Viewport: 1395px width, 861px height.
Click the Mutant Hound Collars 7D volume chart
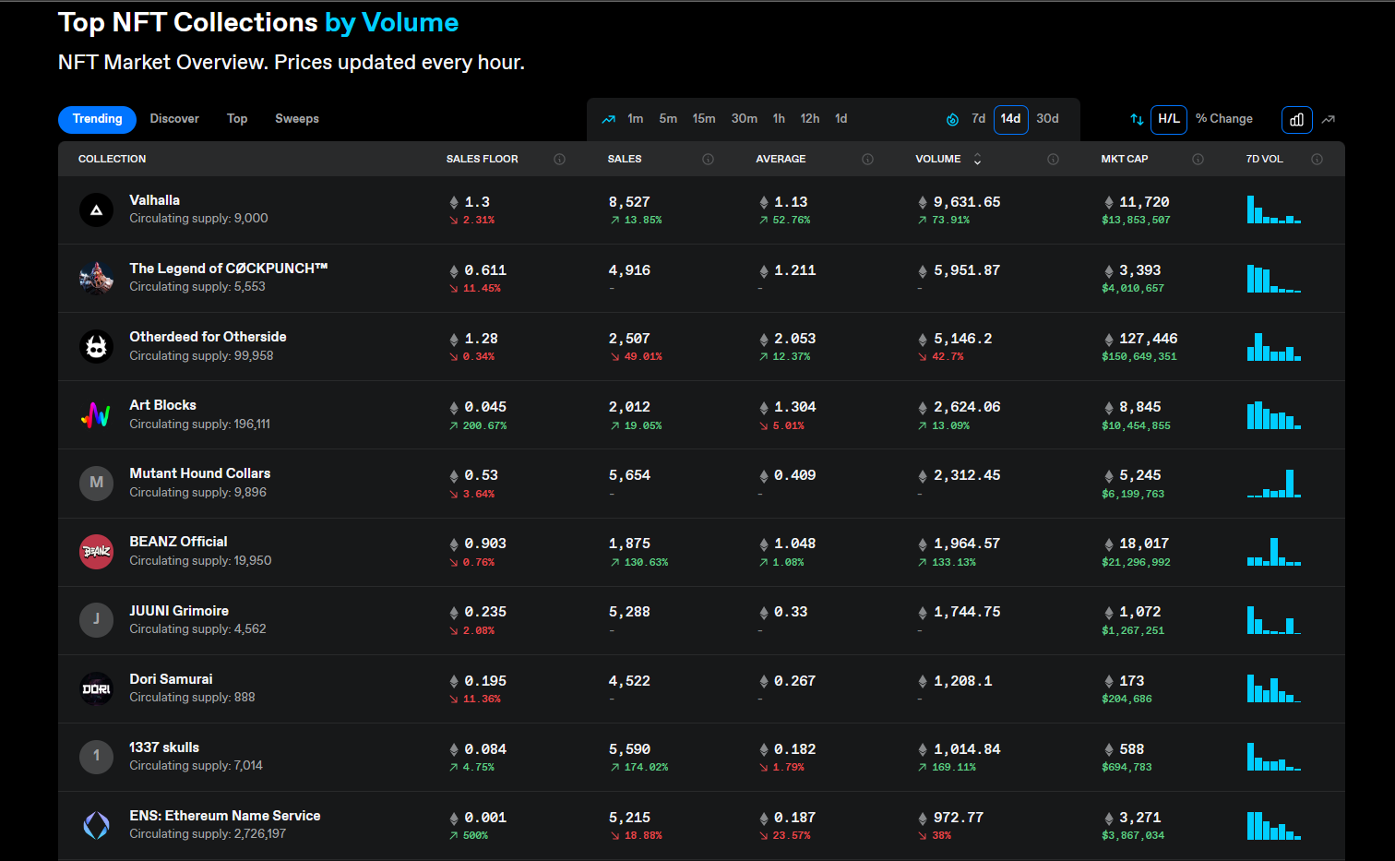[1273, 484]
